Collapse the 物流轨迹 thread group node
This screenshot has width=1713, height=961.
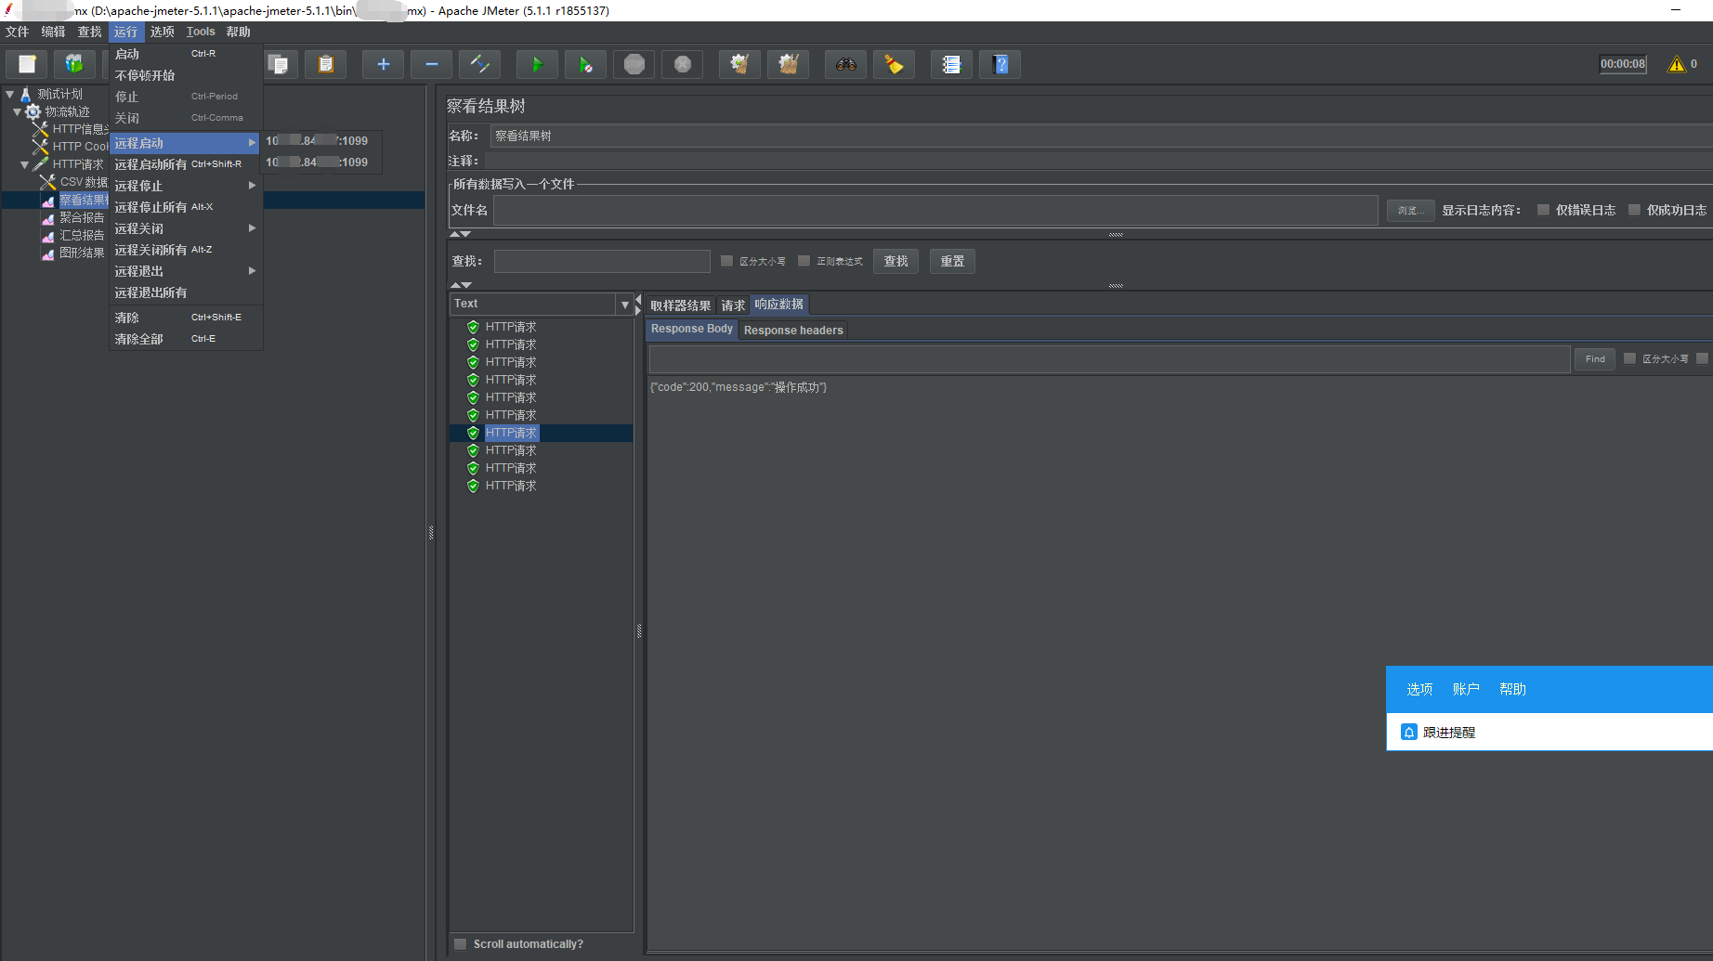coord(18,111)
